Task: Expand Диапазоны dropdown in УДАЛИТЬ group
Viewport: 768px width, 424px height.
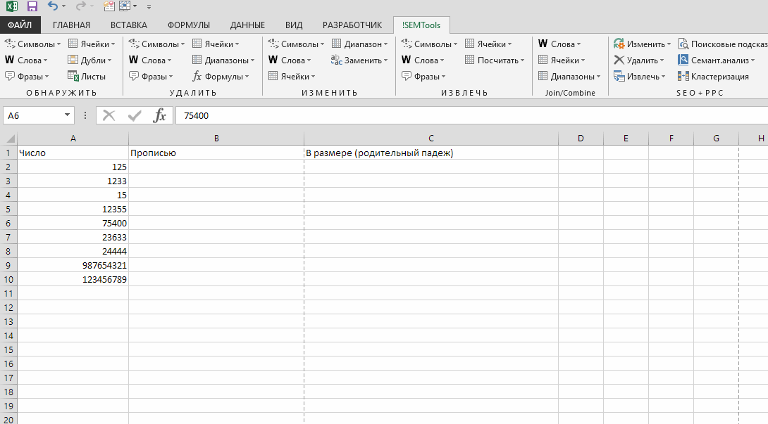Action: (223, 60)
